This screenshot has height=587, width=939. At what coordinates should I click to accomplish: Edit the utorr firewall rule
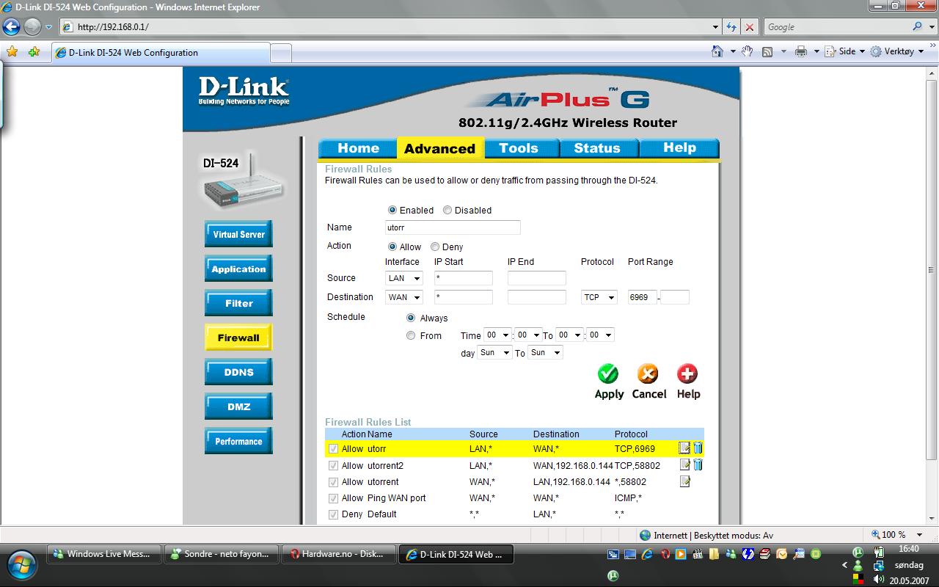click(x=684, y=448)
